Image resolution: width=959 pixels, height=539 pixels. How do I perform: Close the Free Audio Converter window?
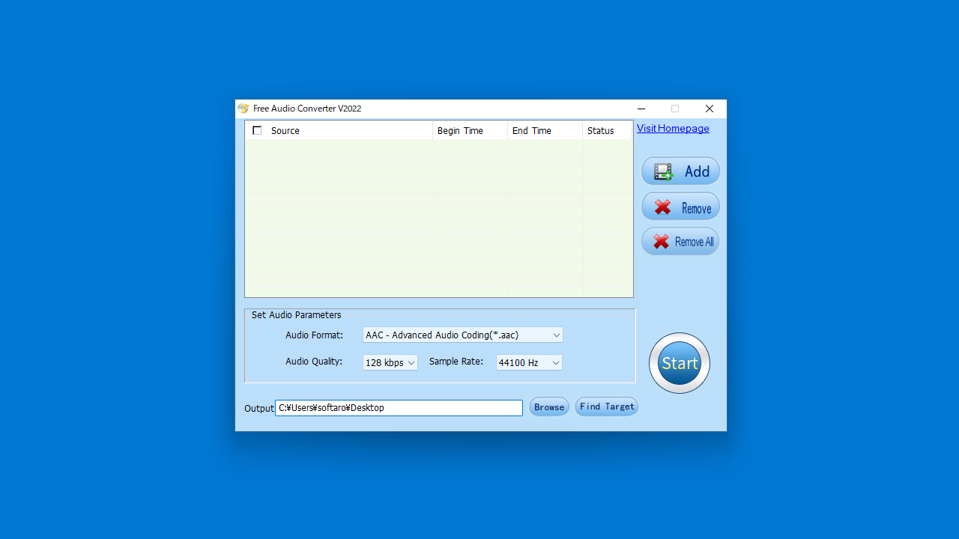710,109
